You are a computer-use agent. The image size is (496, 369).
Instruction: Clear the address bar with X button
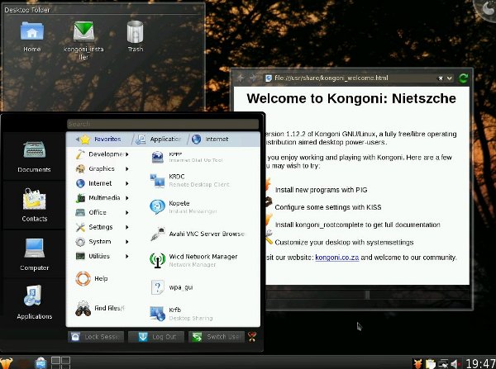tap(441, 78)
